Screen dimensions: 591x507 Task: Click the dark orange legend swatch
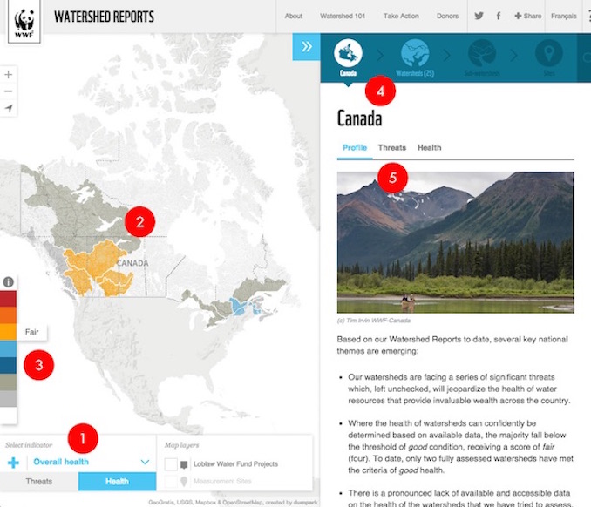tap(8, 315)
